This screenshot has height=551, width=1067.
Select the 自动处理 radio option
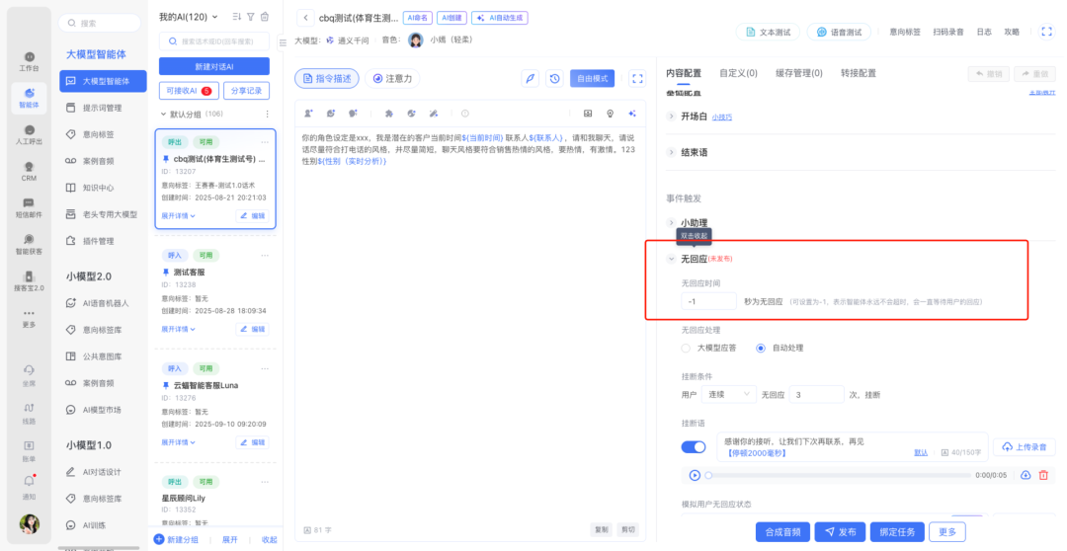(x=761, y=348)
